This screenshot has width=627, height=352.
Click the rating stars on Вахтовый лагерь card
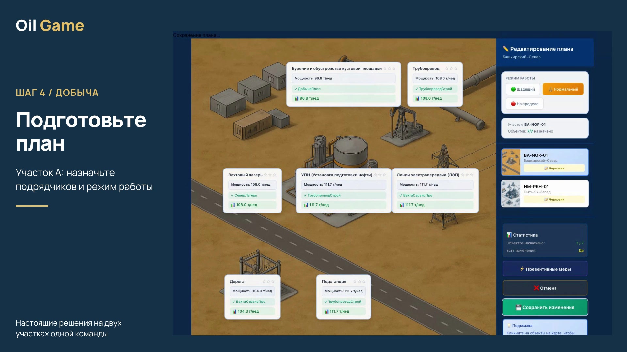click(270, 175)
